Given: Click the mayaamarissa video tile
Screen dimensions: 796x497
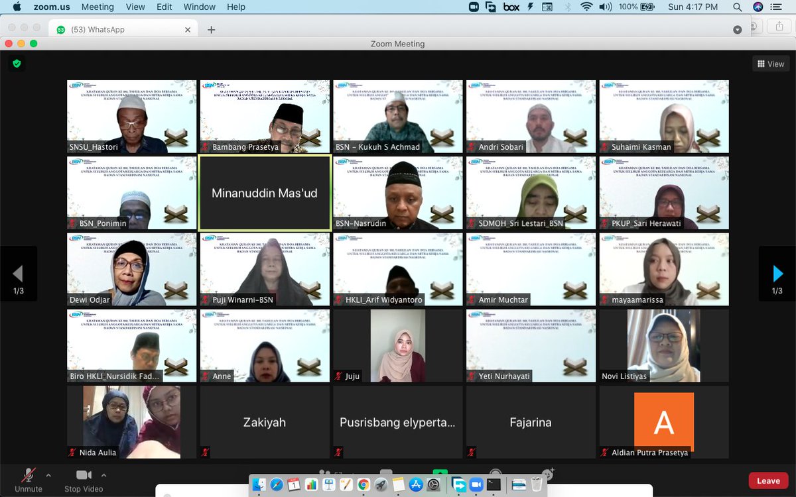Looking at the screenshot, I should pyautogui.click(x=664, y=270).
